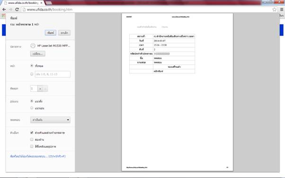Image resolution: width=285 pixels, height=178 pixels.
Task: Click the blue Print button
Action: 51,33
